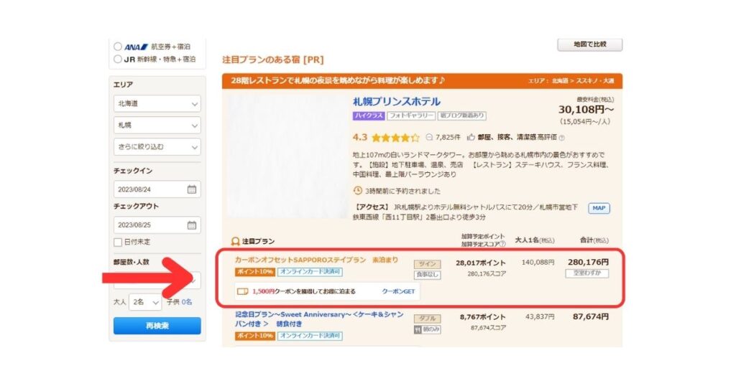The image size is (736, 386).
Task: Click the orange 28階レストラン banner
Action: [x=422, y=80]
